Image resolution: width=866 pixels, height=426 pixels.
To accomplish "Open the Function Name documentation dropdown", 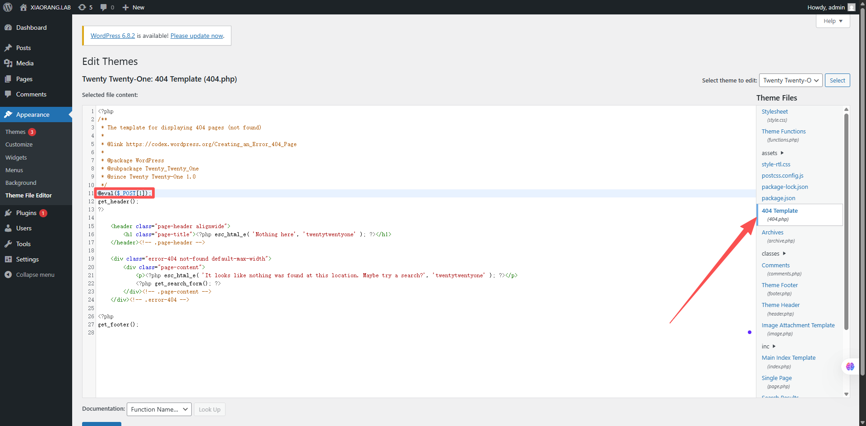I will click(159, 409).
